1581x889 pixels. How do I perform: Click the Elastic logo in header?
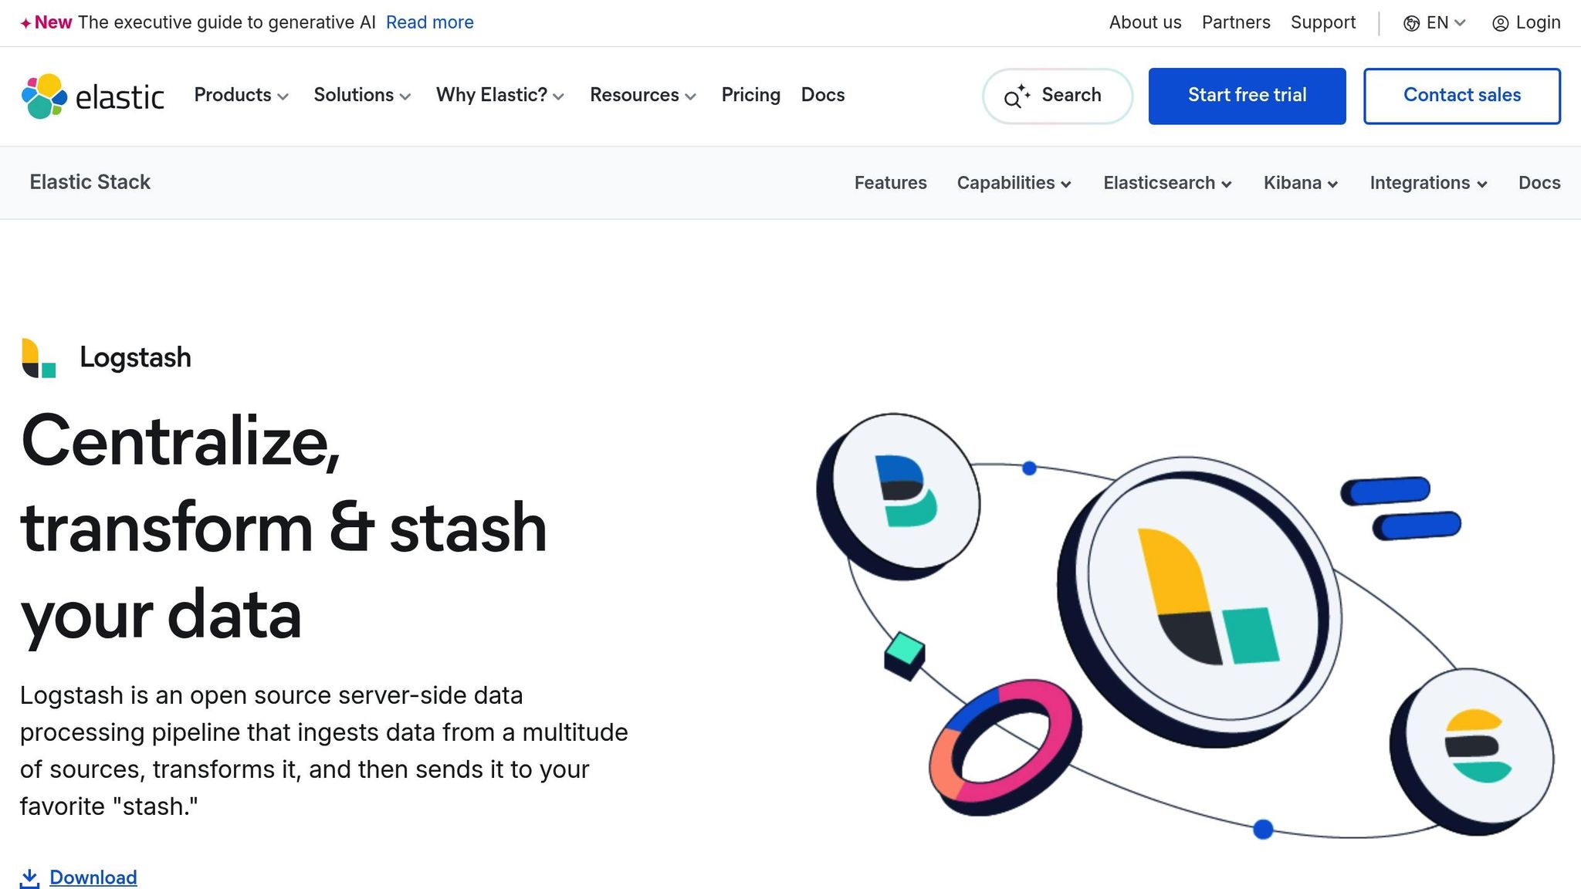point(93,96)
